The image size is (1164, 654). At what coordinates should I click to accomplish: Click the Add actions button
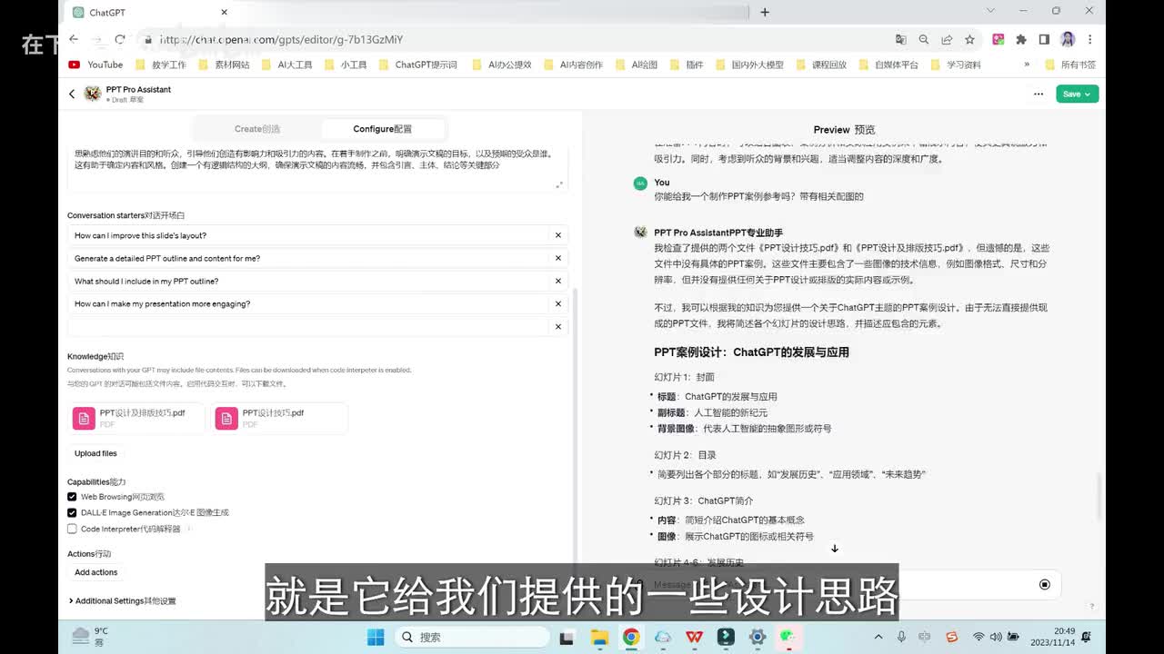click(x=95, y=572)
